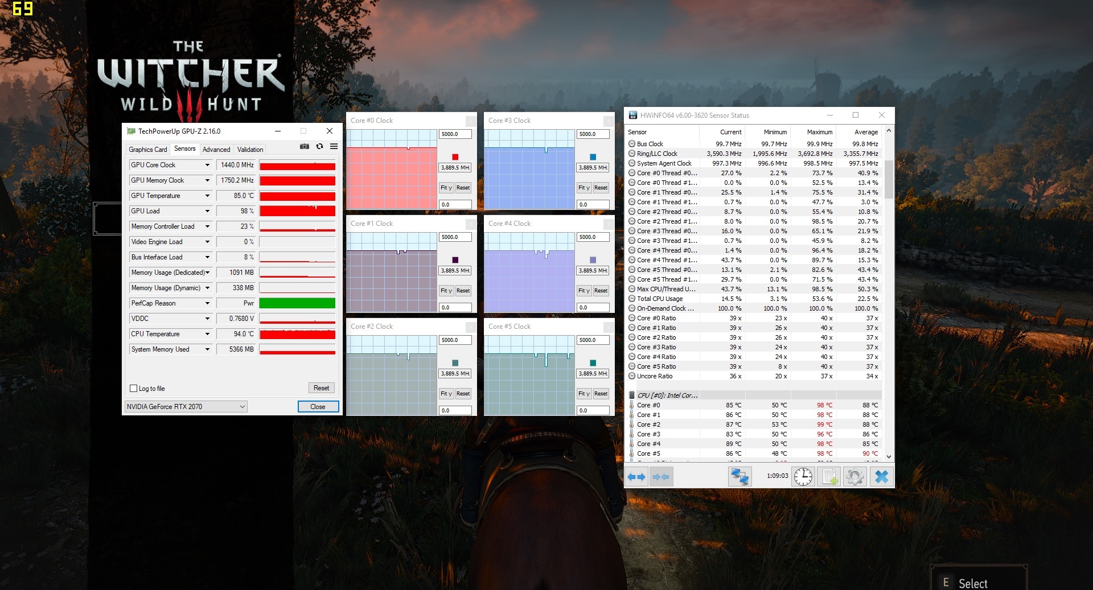Screen dimensions: 1093x590
Task: Click the Bus Clock sensor row icon
Action: click(x=632, y=144)
